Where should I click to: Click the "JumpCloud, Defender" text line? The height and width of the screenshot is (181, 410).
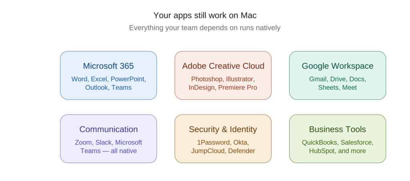click(x=223, y=151)
